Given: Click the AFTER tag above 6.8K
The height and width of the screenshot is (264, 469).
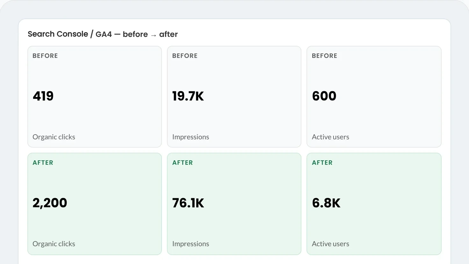Looking at the screenshot, I should (322, 163).
